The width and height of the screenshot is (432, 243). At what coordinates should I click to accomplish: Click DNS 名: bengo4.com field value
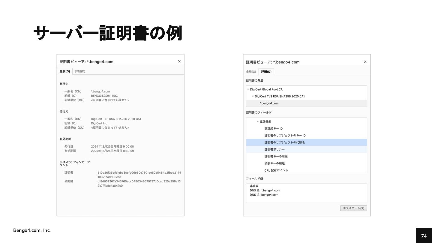tap(264, 195)
